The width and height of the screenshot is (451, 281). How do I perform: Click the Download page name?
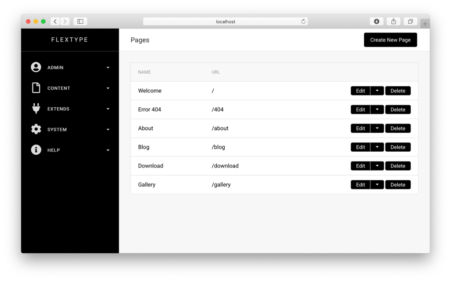[x=151, y=166]
